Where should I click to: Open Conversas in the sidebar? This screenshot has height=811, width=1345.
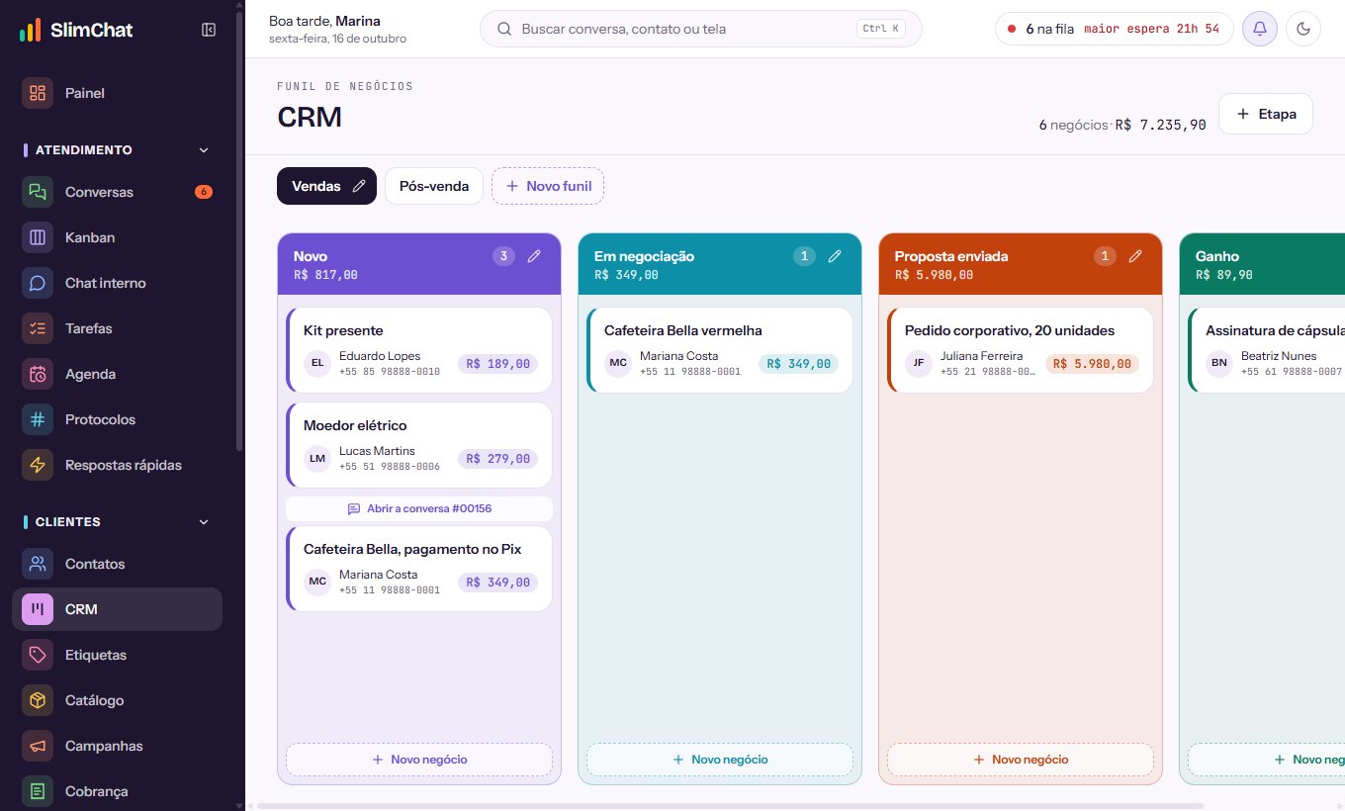[x=117, y=192]
